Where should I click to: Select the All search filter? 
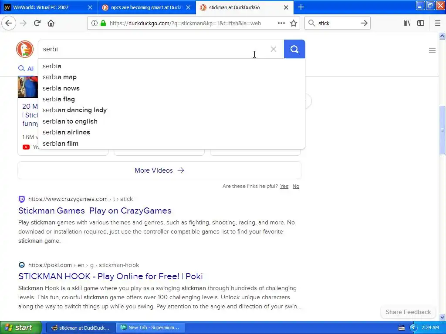pyautogui.click(x=26, y=68)
